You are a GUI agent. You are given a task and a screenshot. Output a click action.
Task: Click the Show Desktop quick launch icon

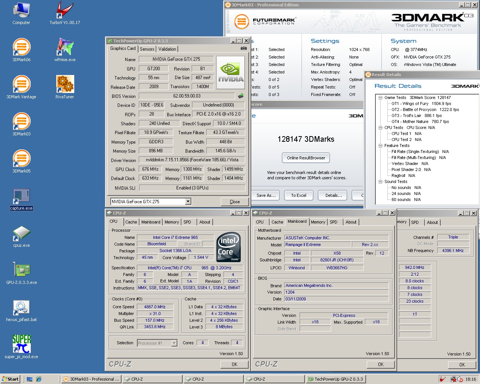pos(30,379)
